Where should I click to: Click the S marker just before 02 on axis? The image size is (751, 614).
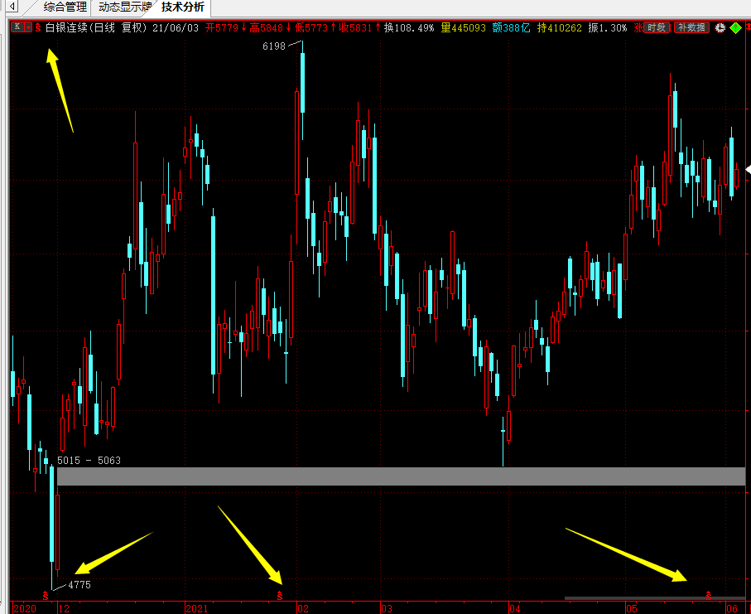[x=280, y=596]
